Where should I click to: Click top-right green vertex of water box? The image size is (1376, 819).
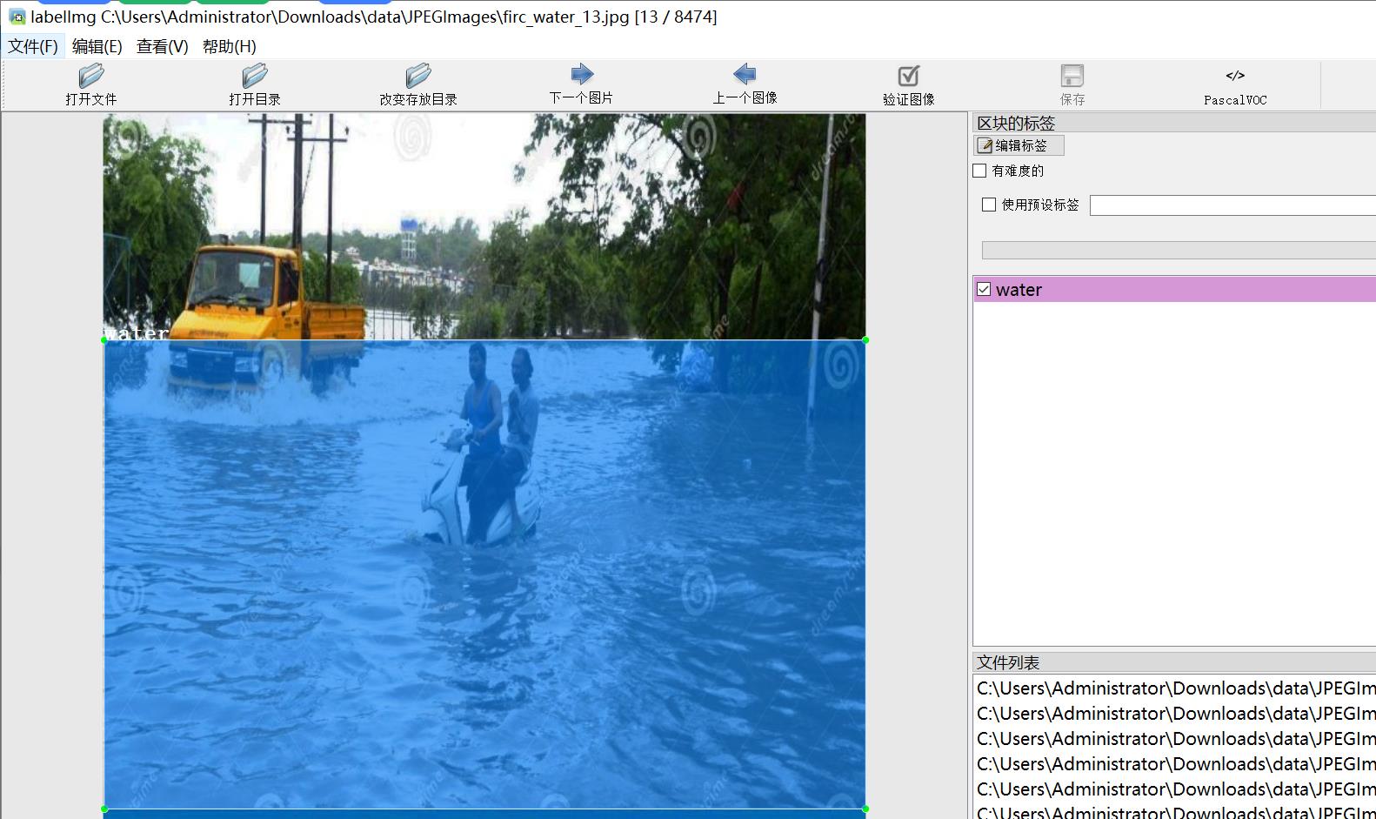865,339
